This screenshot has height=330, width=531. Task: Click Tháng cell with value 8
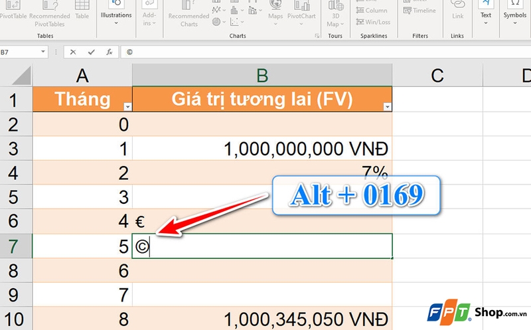coord(82,319)
